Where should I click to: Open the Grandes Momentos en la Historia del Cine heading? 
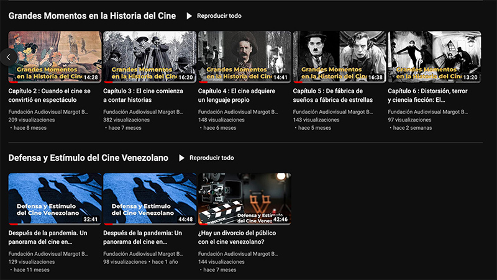click(x=92, y=16)
